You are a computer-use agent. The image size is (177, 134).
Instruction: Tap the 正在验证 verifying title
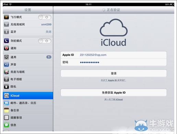(x=114, y=10)
